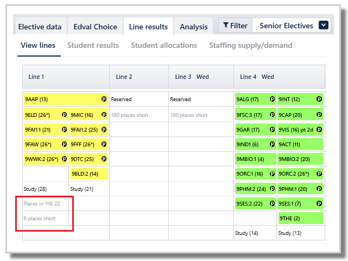Click the P icon on 9WWK:2 class
This screenshot has width=348, height=261.
tap(65, 159)
